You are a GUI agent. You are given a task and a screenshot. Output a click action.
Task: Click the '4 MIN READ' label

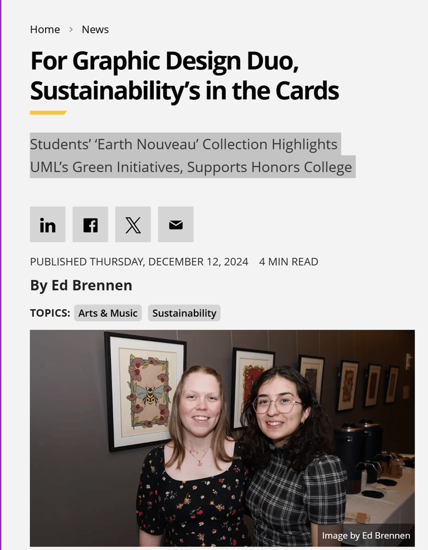tap(289, 262)
